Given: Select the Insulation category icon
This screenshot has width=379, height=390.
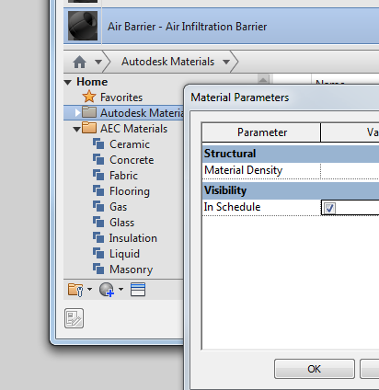Looking at the screenshot, I should coord(98,237).
